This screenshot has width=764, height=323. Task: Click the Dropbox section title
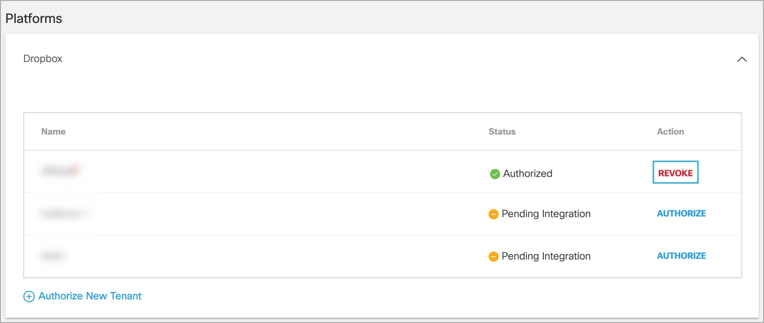point(43,58)
